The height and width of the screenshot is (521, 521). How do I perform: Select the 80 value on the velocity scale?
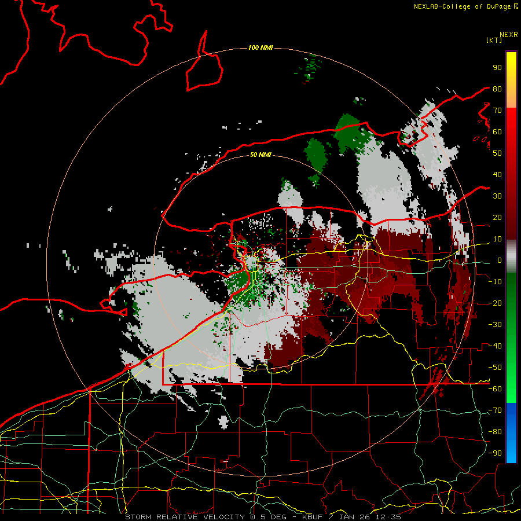(497, 89)
